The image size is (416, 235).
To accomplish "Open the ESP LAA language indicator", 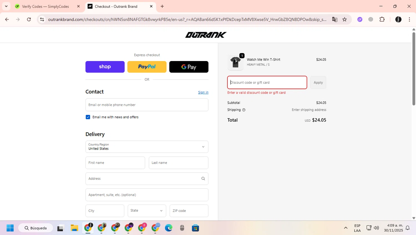I will point(357,228).
